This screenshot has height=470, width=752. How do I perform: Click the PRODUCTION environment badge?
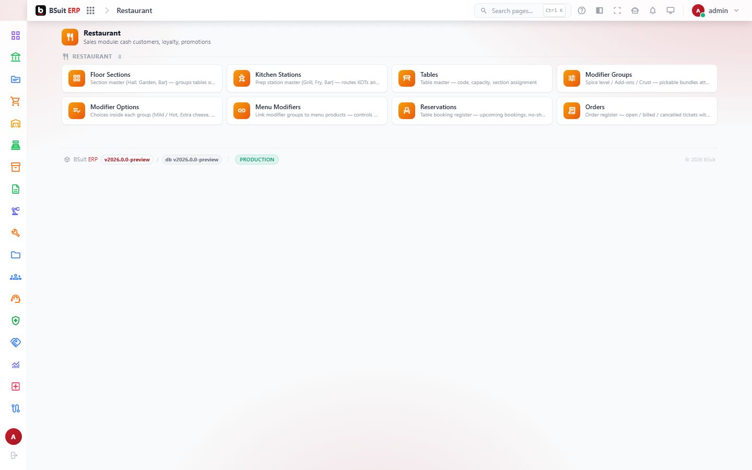click(257, 160)
